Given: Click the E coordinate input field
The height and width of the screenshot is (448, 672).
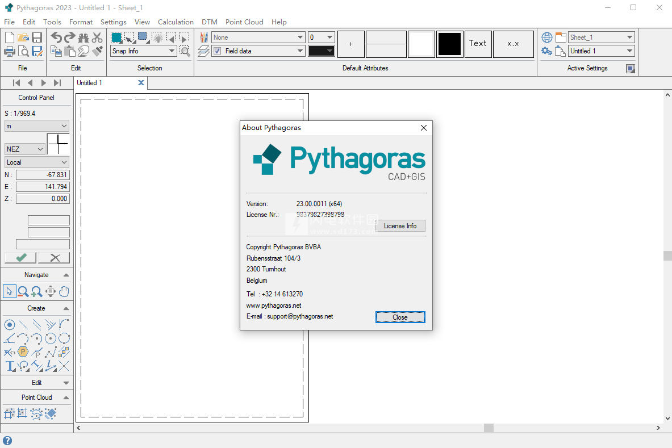Looking at the screenshot, I should tap(43, 187).
